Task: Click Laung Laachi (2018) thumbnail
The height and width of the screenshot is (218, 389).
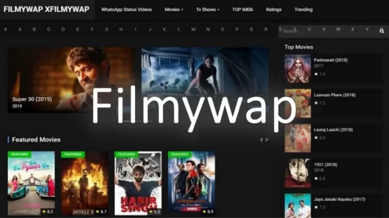Action: [x=297, y=138]
